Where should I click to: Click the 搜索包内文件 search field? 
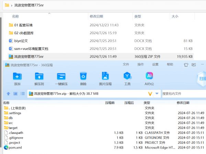(x=182, y=93)
